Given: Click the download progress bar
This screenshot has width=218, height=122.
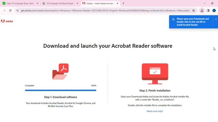Looking at the screenshot, I should point(61,90).
